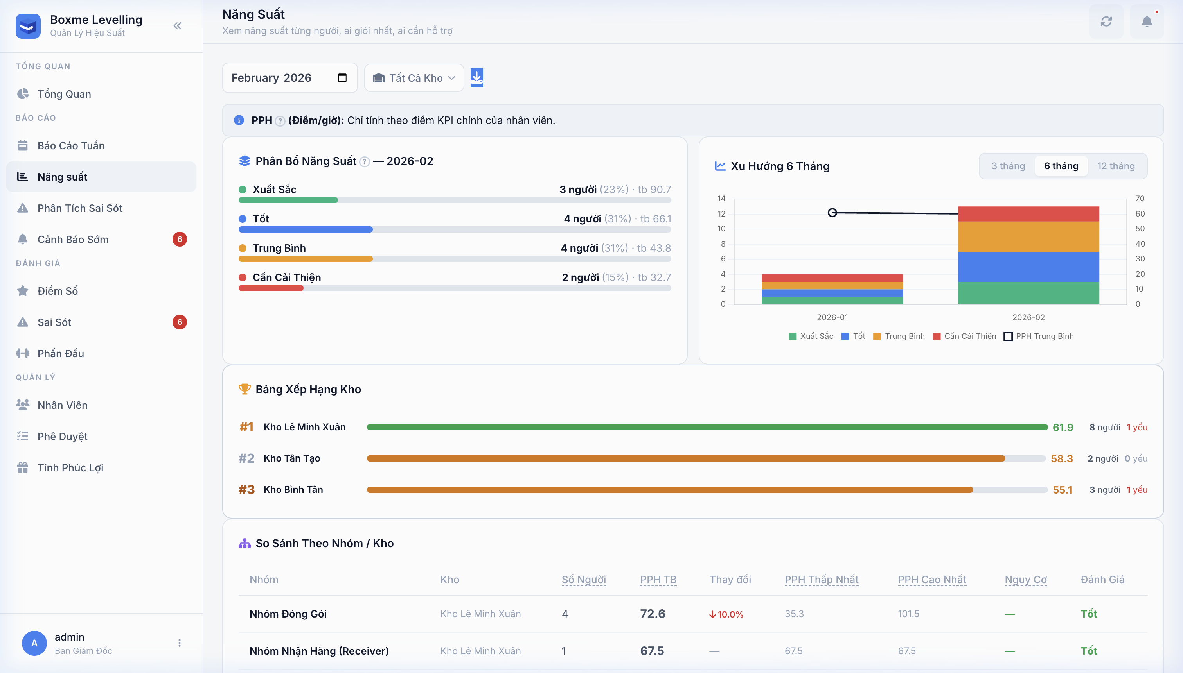Open the notifications bell

1147,22
